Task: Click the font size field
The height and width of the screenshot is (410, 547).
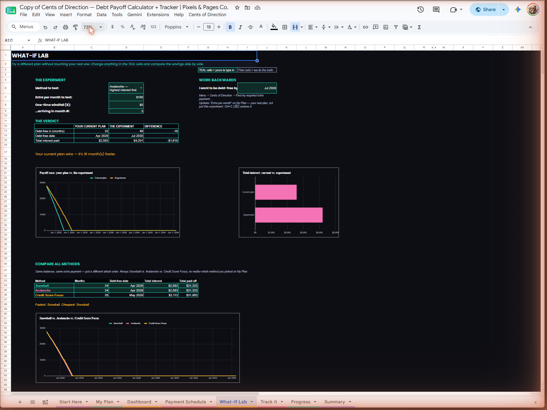Action: pyautogui.click(x=209, y=27)
